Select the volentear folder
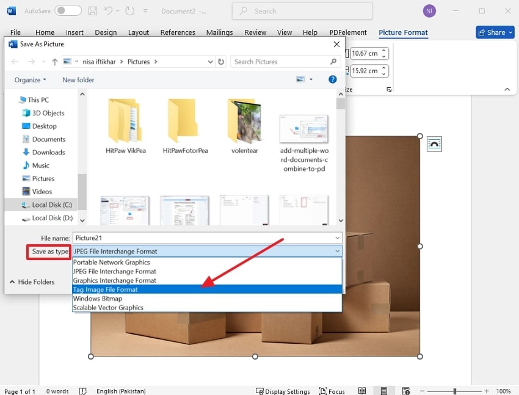Viewport: 519px width, 395px height. pyautogui.click(x=245, y=126)
